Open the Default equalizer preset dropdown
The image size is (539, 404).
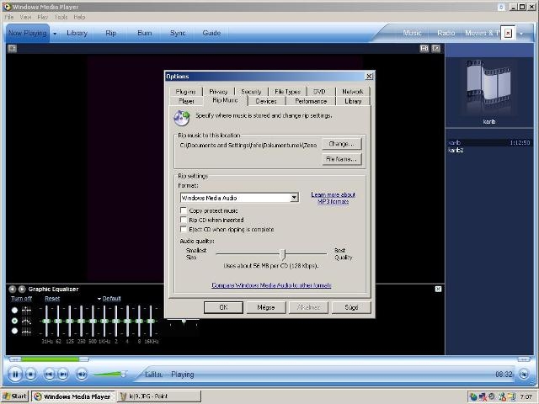[109, 299]
